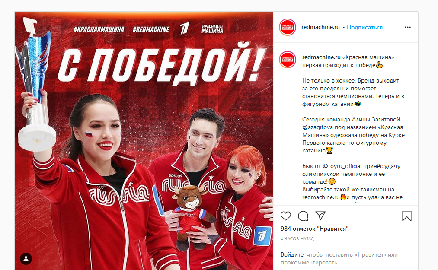
Task: Click the redmachine.ru avatar beside the caption
Action: pos(288,60)
